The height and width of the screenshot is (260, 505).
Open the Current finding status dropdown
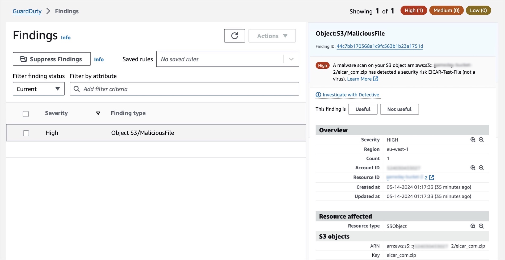coord(39,89)
